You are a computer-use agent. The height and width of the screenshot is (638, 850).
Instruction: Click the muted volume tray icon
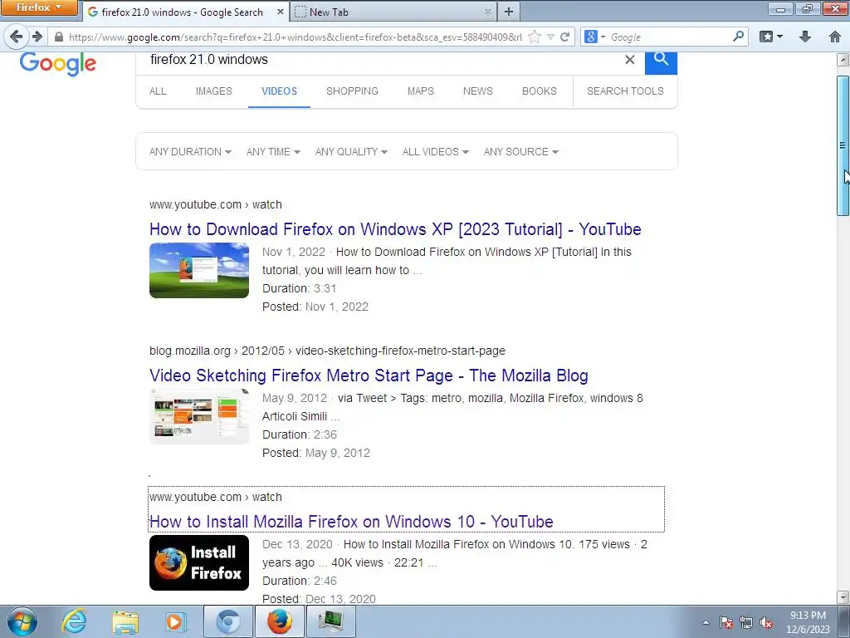pyautogui.click(x=766, y=622)
